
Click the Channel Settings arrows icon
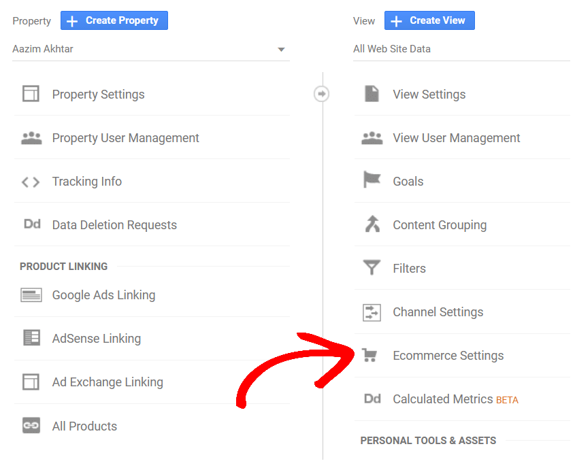(372, 313)
